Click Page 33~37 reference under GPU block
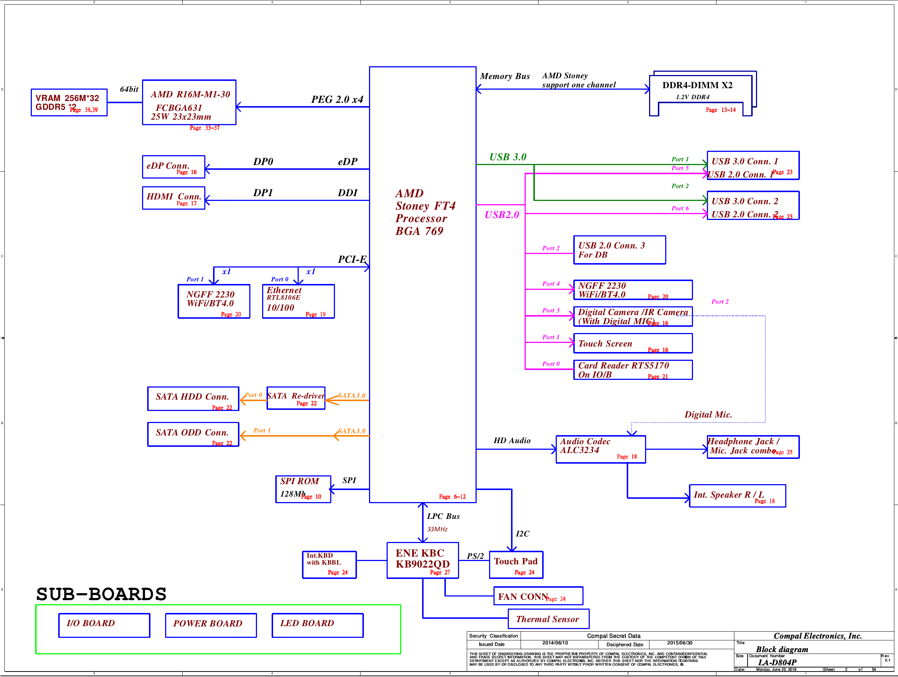898x677 pixels. click(x=205, y=128)
